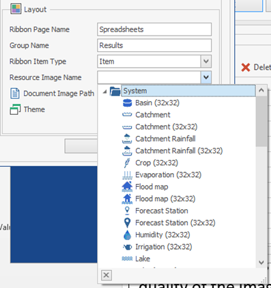The height and width of the screenshot is (288, 271).
Task: Click the popup resize grip corner
Action: tap(264, 280)
